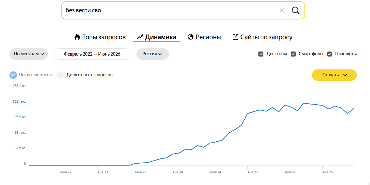The height and width of the screenshot is (185, 370).
Task: Toggle the Планшеты checkbox
Action: pyautogui.click(x=330, y=54)
